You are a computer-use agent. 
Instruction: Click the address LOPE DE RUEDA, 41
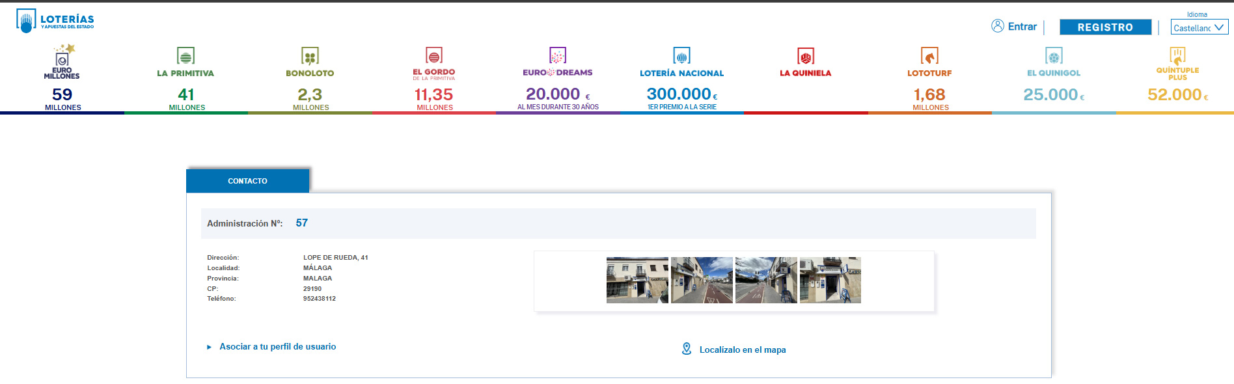coord(336,258)
